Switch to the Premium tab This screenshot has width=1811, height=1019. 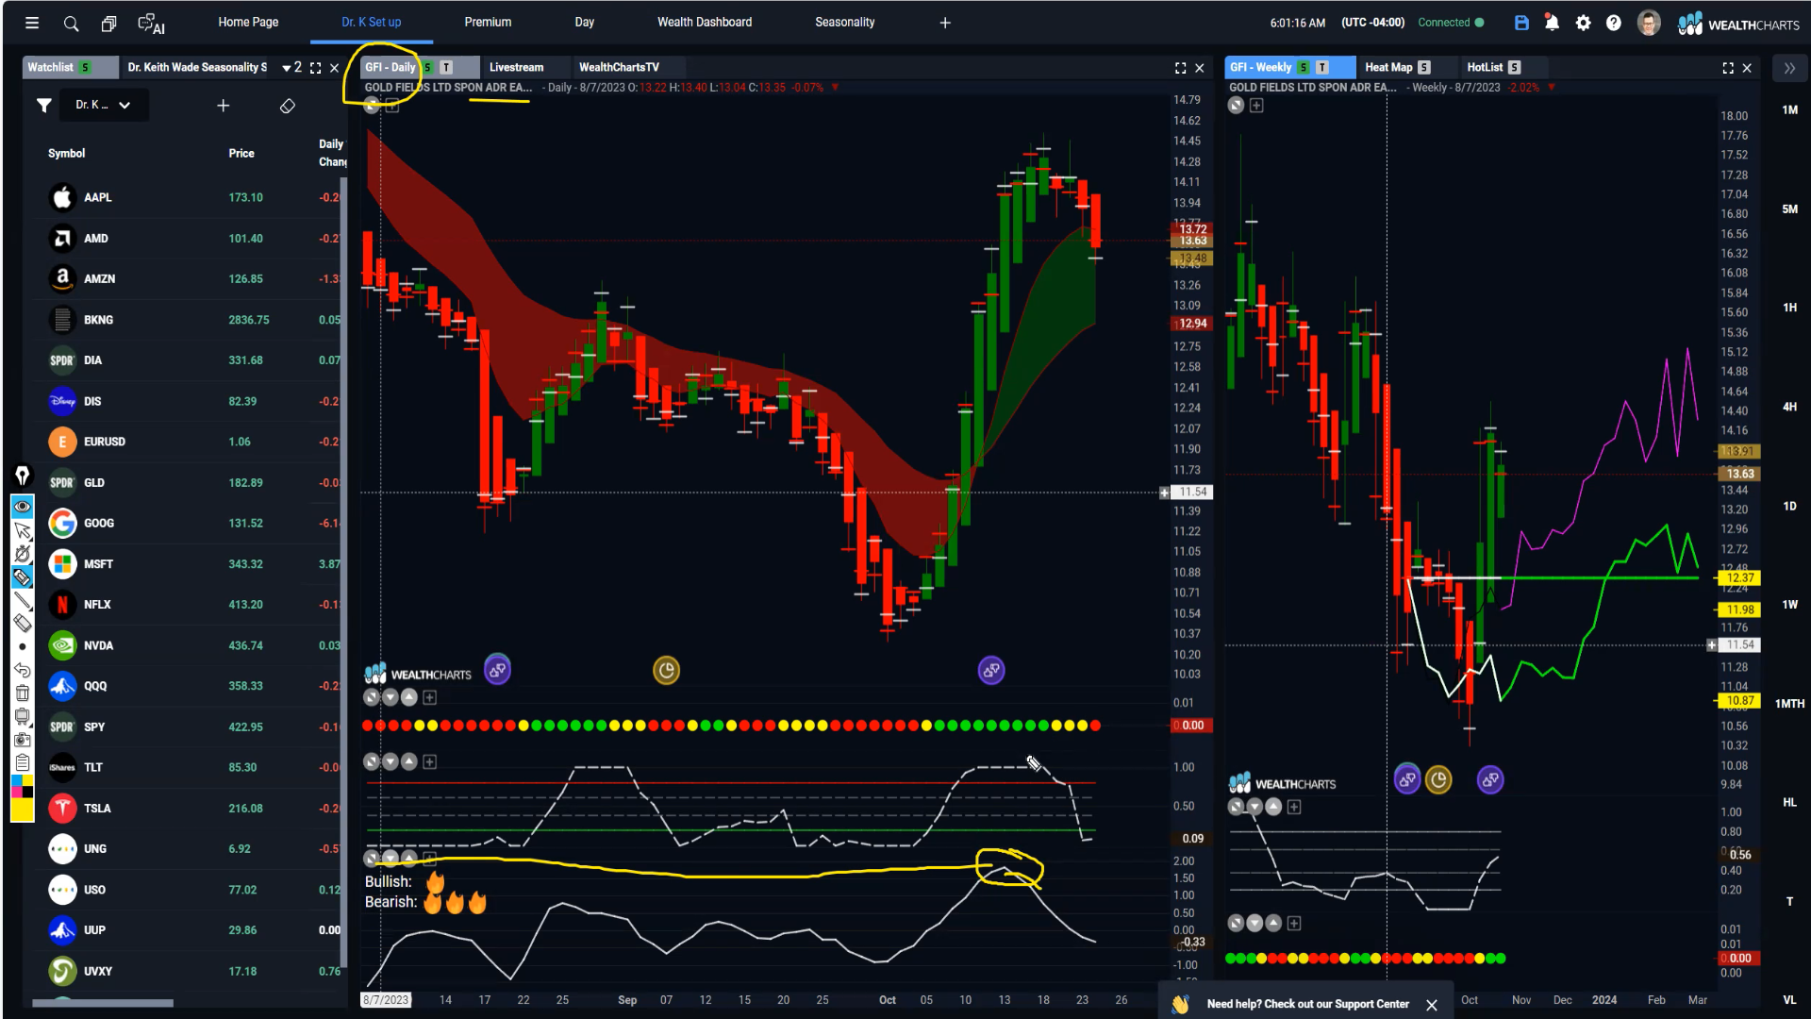(488, 22)
